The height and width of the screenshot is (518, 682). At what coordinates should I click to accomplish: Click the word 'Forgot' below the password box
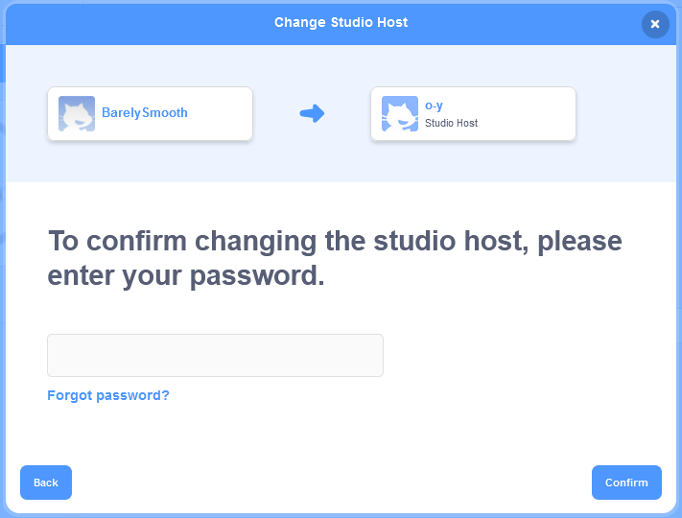[70, 395]
